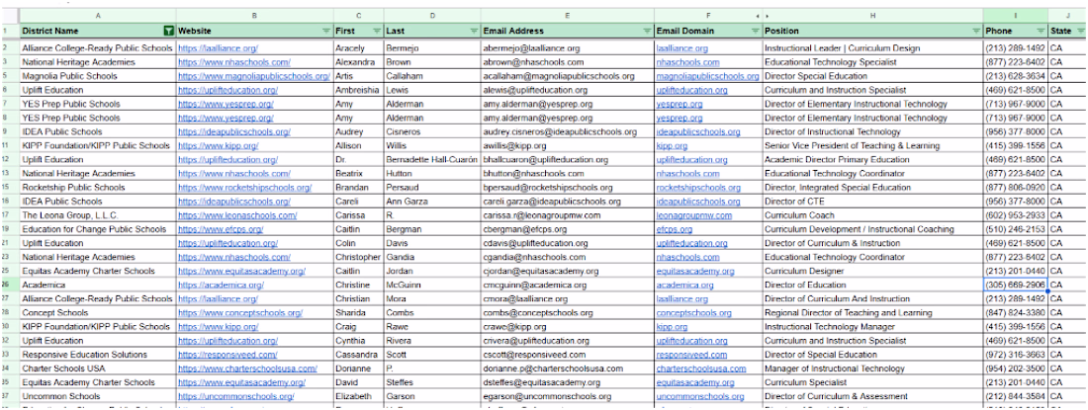The width and height of the screenshot is (1088, 410).
Task: Open the www.conceptschools.org Website link
Action: [x=240, y=313]
